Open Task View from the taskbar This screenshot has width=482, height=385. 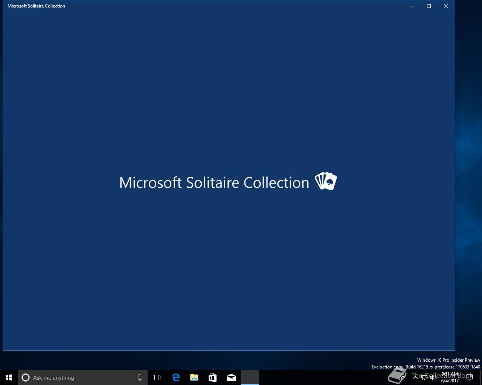click(157, 377)
